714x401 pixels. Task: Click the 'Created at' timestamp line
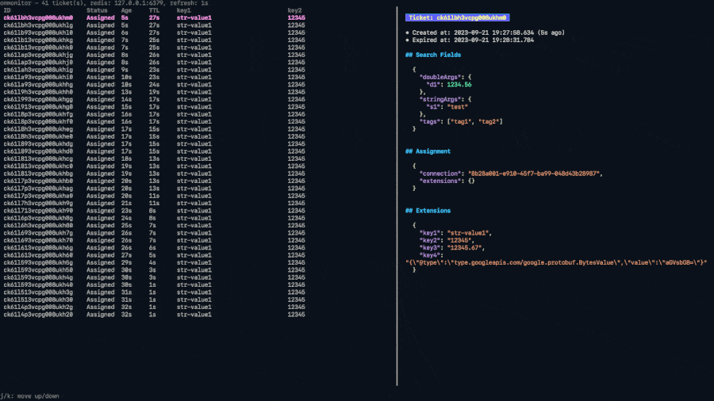pos(485,32)
